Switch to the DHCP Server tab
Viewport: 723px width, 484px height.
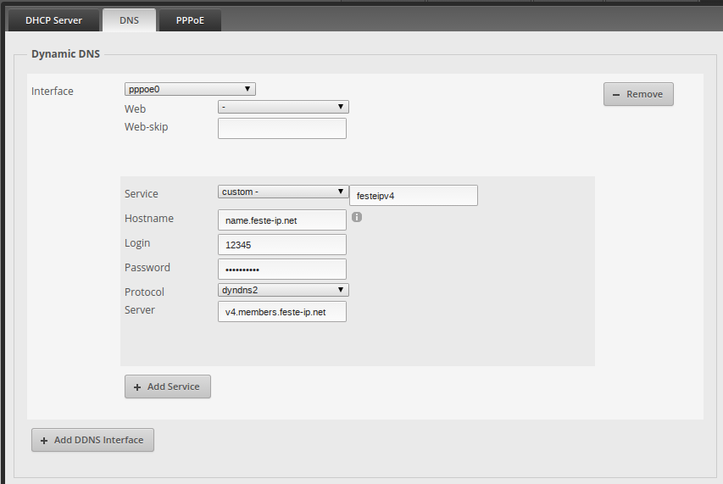pos(53,20)
